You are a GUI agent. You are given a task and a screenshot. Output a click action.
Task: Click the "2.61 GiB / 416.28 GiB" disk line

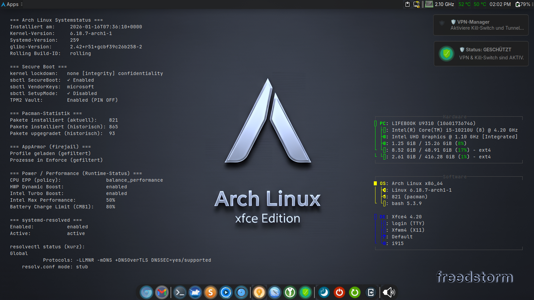coord(437,157)
